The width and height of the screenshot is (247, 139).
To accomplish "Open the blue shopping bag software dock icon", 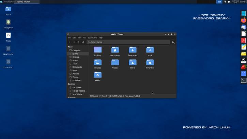I will tap(244, 74).
